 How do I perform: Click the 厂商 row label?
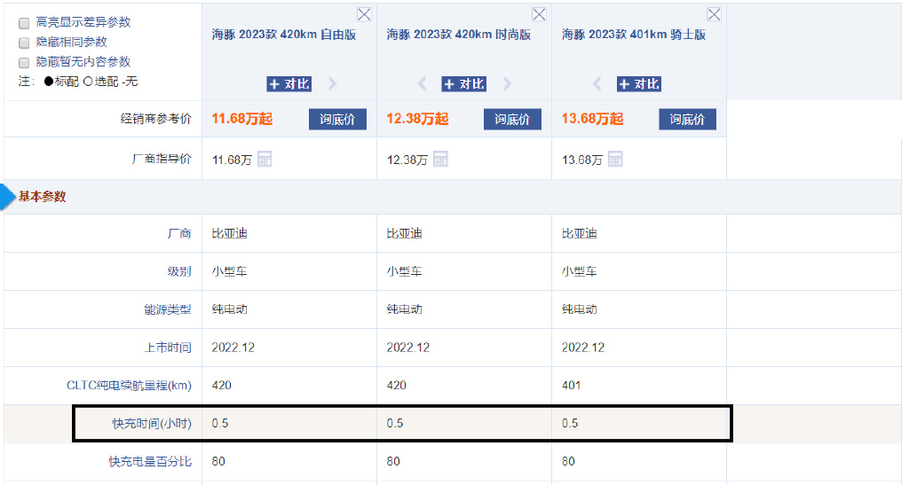(179, 233)
